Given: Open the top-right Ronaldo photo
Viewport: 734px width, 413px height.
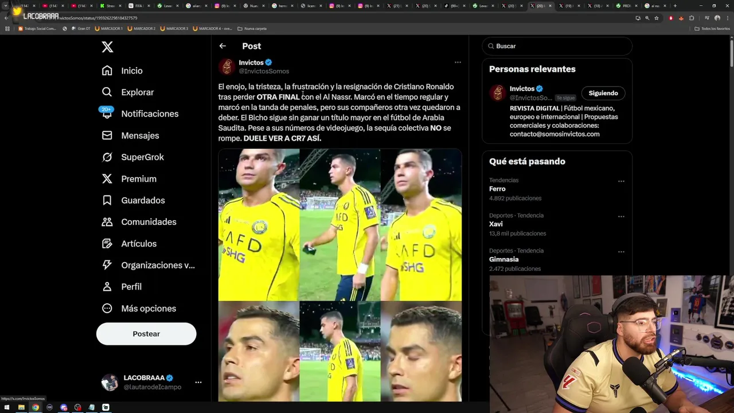Looking at the screenshot, I should point(421,225).
